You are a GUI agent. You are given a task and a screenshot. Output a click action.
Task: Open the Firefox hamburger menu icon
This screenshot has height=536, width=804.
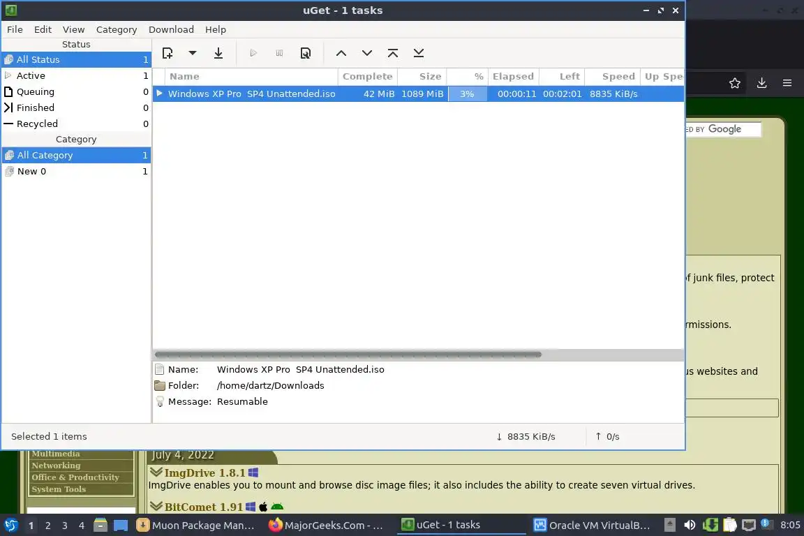point(787,83)
